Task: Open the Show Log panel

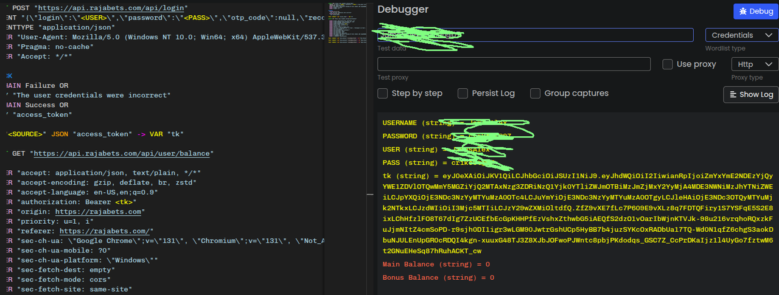Action: (751, 94)
